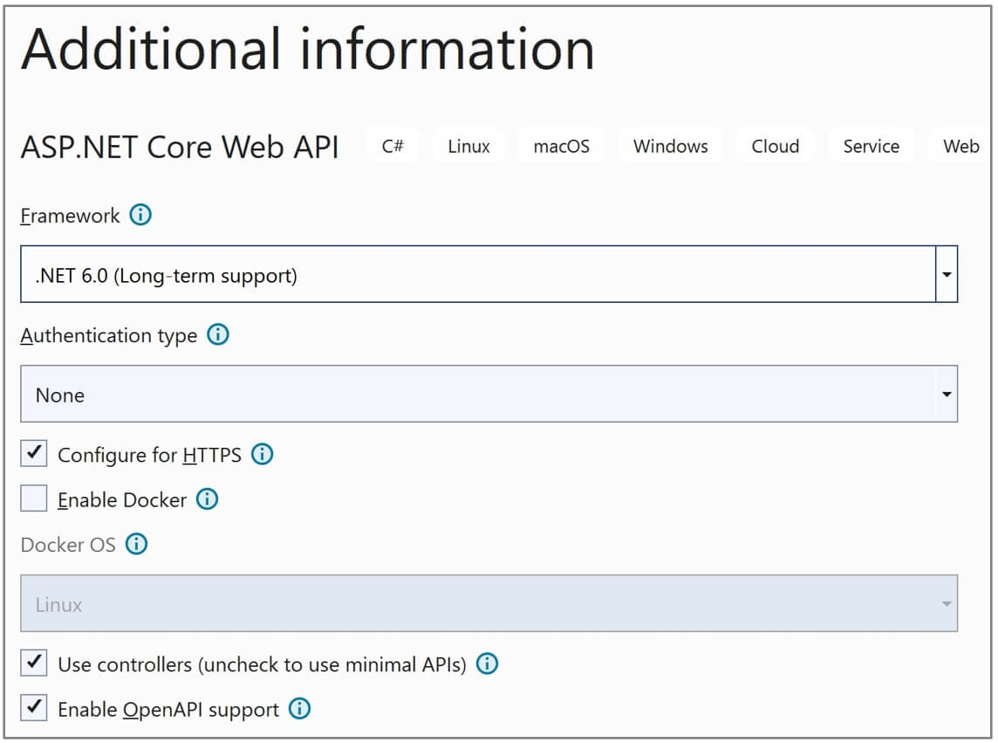The height and width of the screenshot is (743, 998).
Task: Click the Authentication type info icon
Action: coord(218,334)
